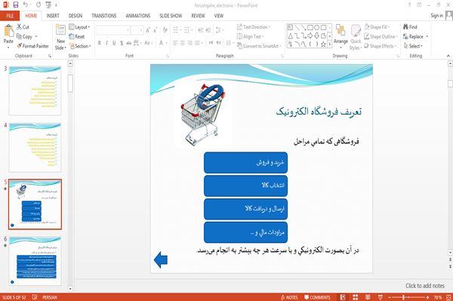Open the Section dropdown
Viewport: 453px width, 301px height.
pos(80,46)
